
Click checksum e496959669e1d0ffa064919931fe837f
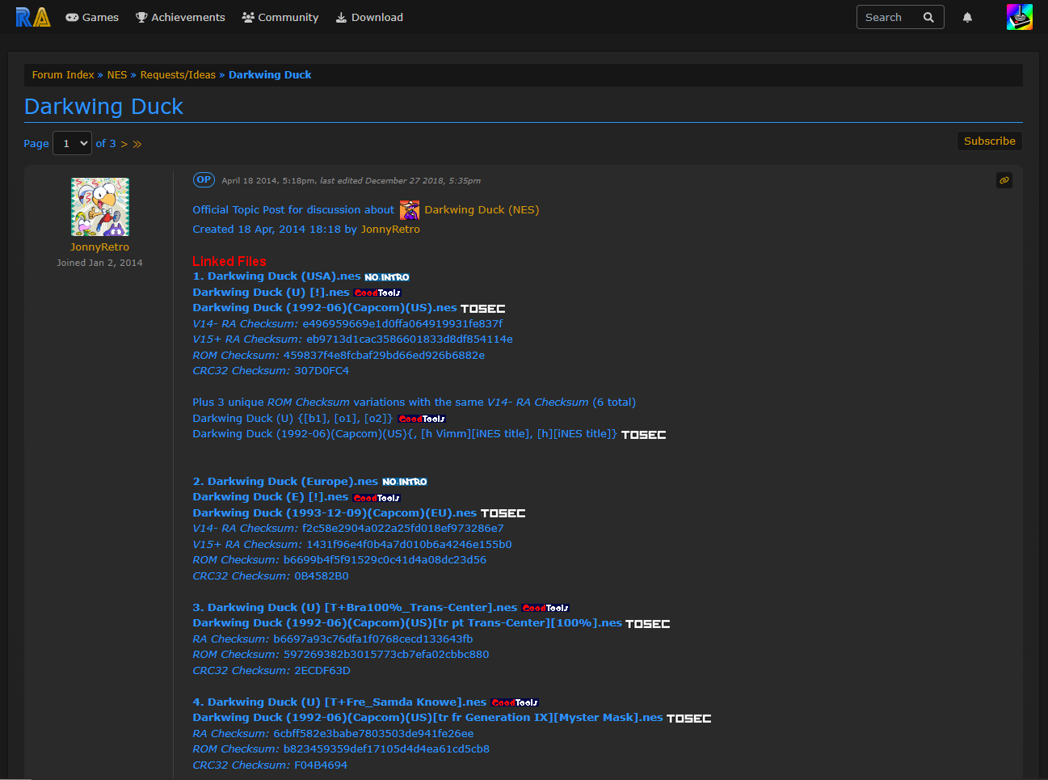click(x=402, y=324)
